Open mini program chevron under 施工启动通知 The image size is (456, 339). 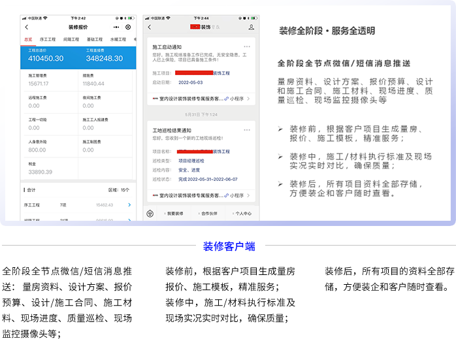pos(248,99)
